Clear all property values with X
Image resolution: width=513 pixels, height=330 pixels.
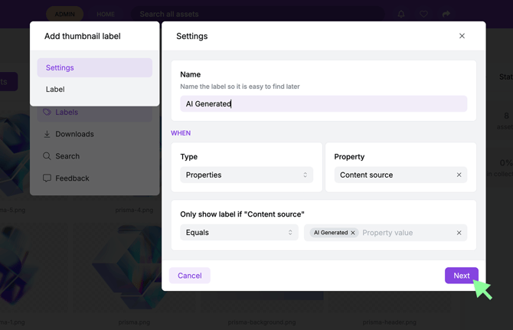pyautogui.click(x=459, y=233)
